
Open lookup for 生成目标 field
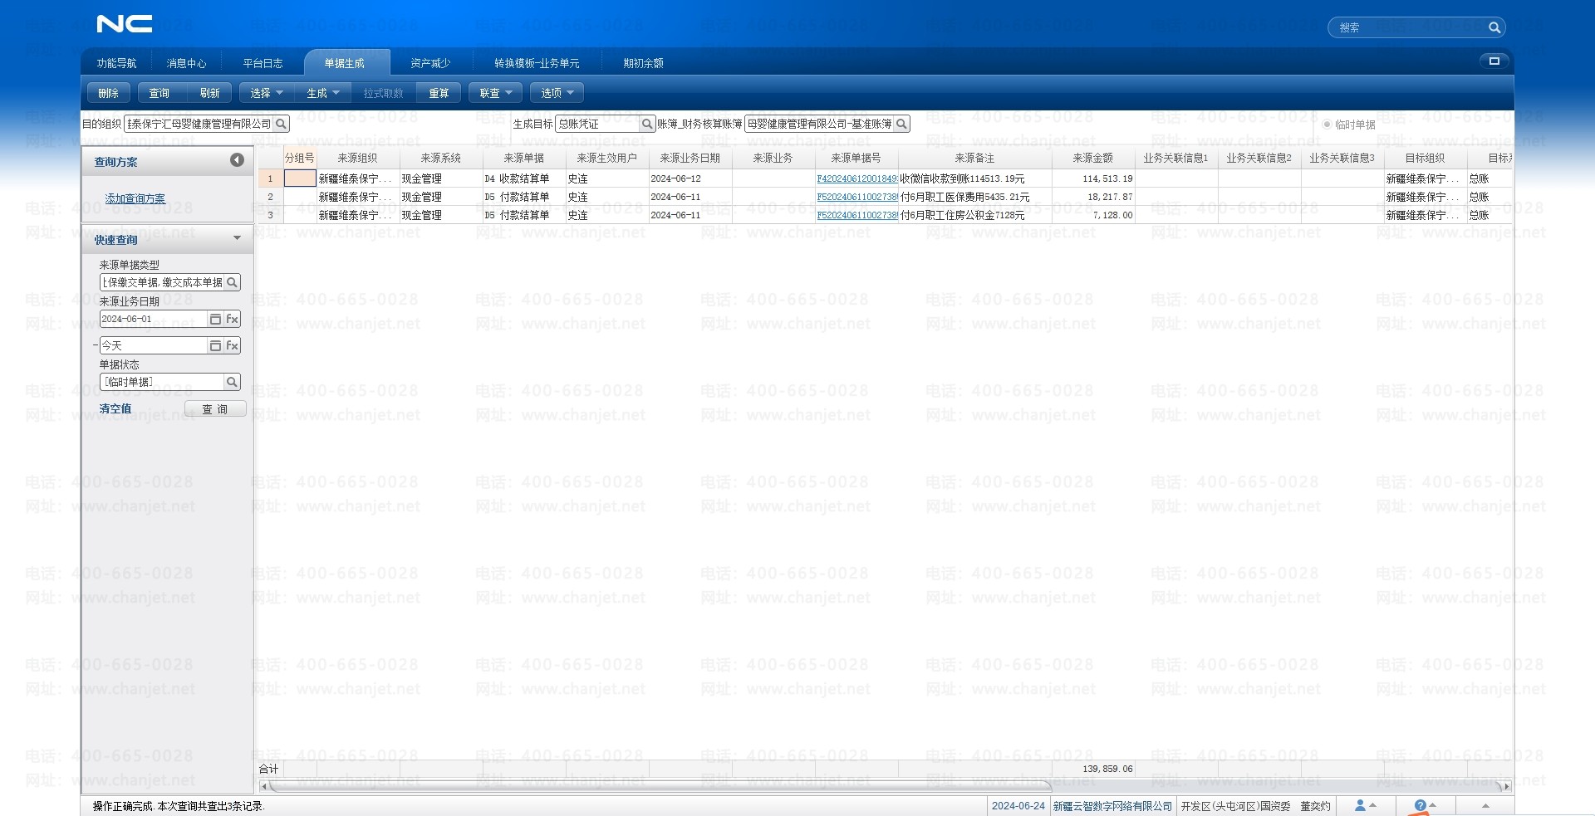coord(647,124)
